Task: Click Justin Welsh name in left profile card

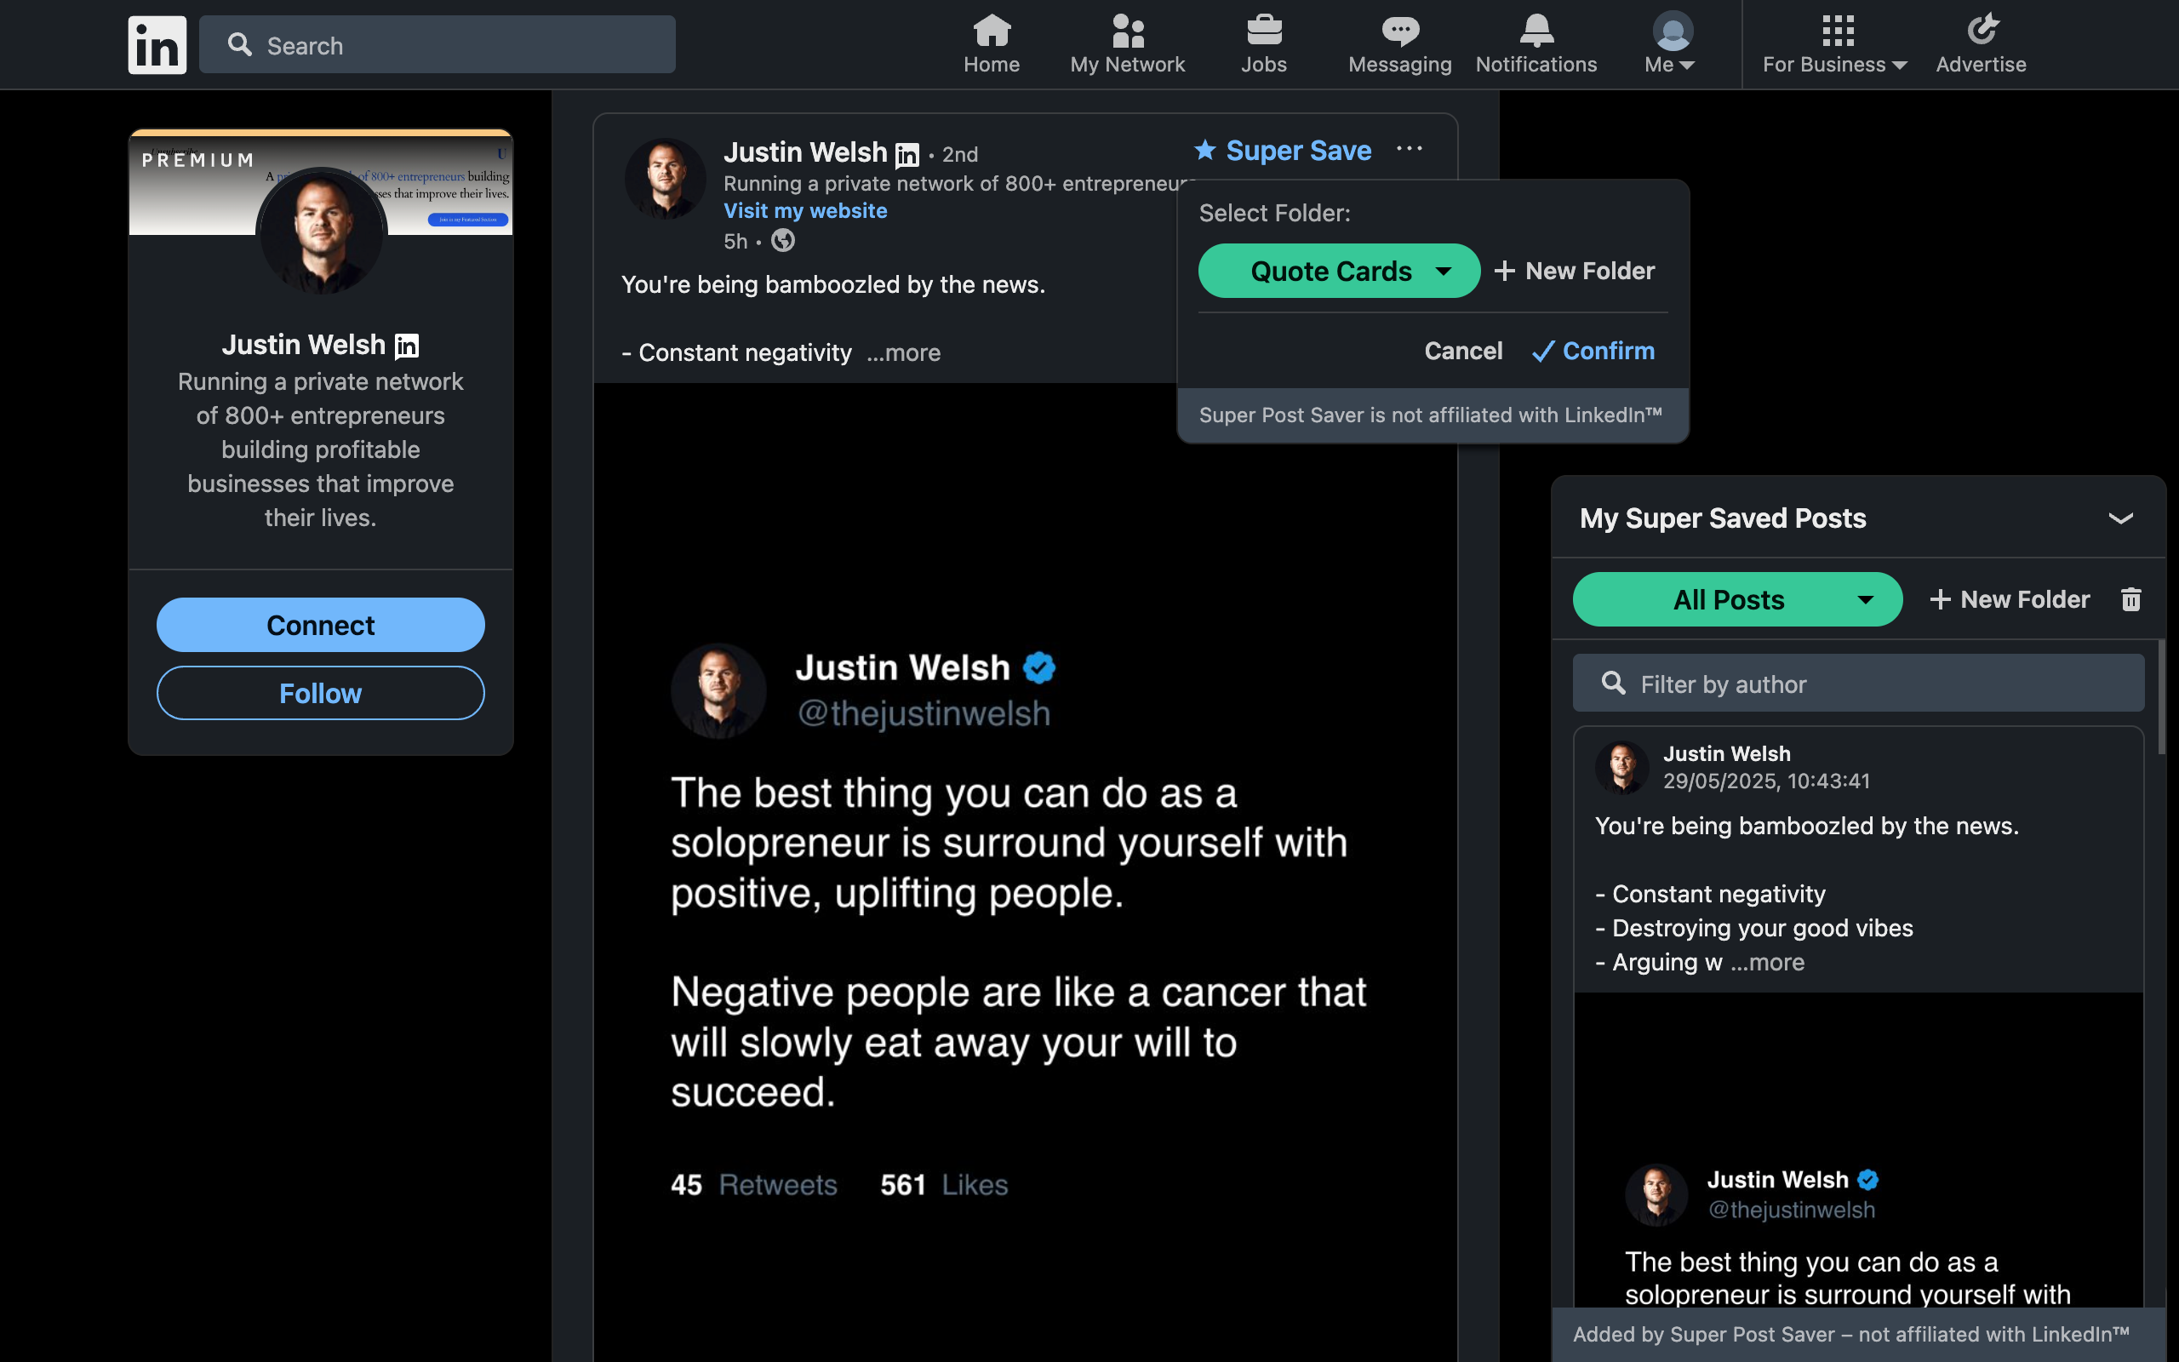Action: tap(303, 344)
